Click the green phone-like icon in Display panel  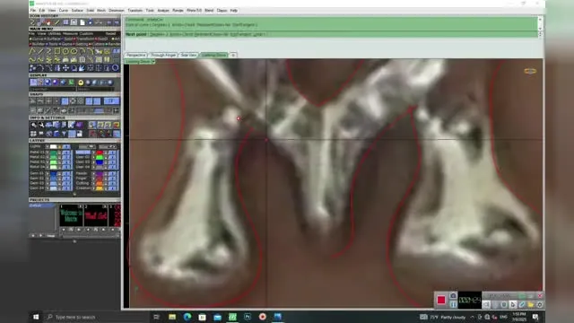point(71,83)
